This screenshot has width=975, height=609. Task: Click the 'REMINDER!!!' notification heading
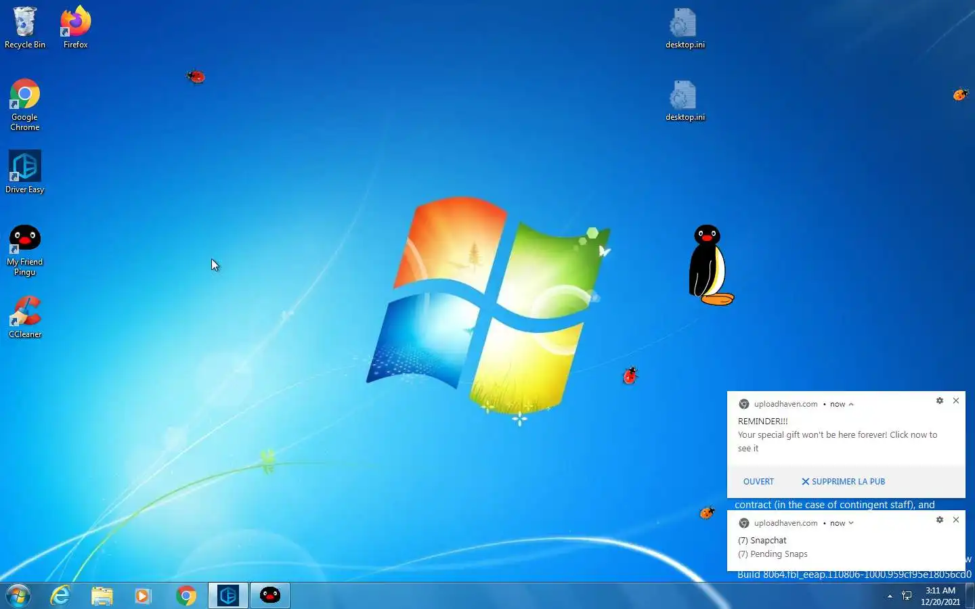763,421
